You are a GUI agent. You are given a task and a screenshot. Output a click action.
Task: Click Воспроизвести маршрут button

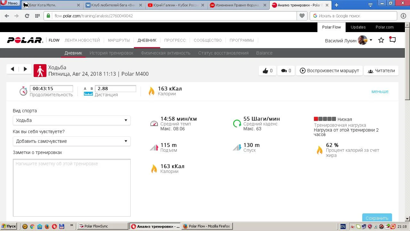(x=329, y=71)
